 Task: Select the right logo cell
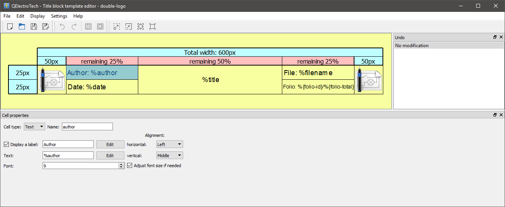(369, 80)
